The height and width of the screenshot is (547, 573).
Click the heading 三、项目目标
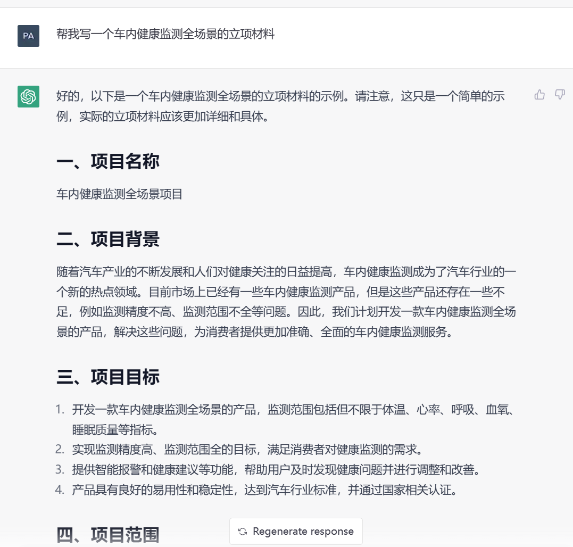[108, 377]
